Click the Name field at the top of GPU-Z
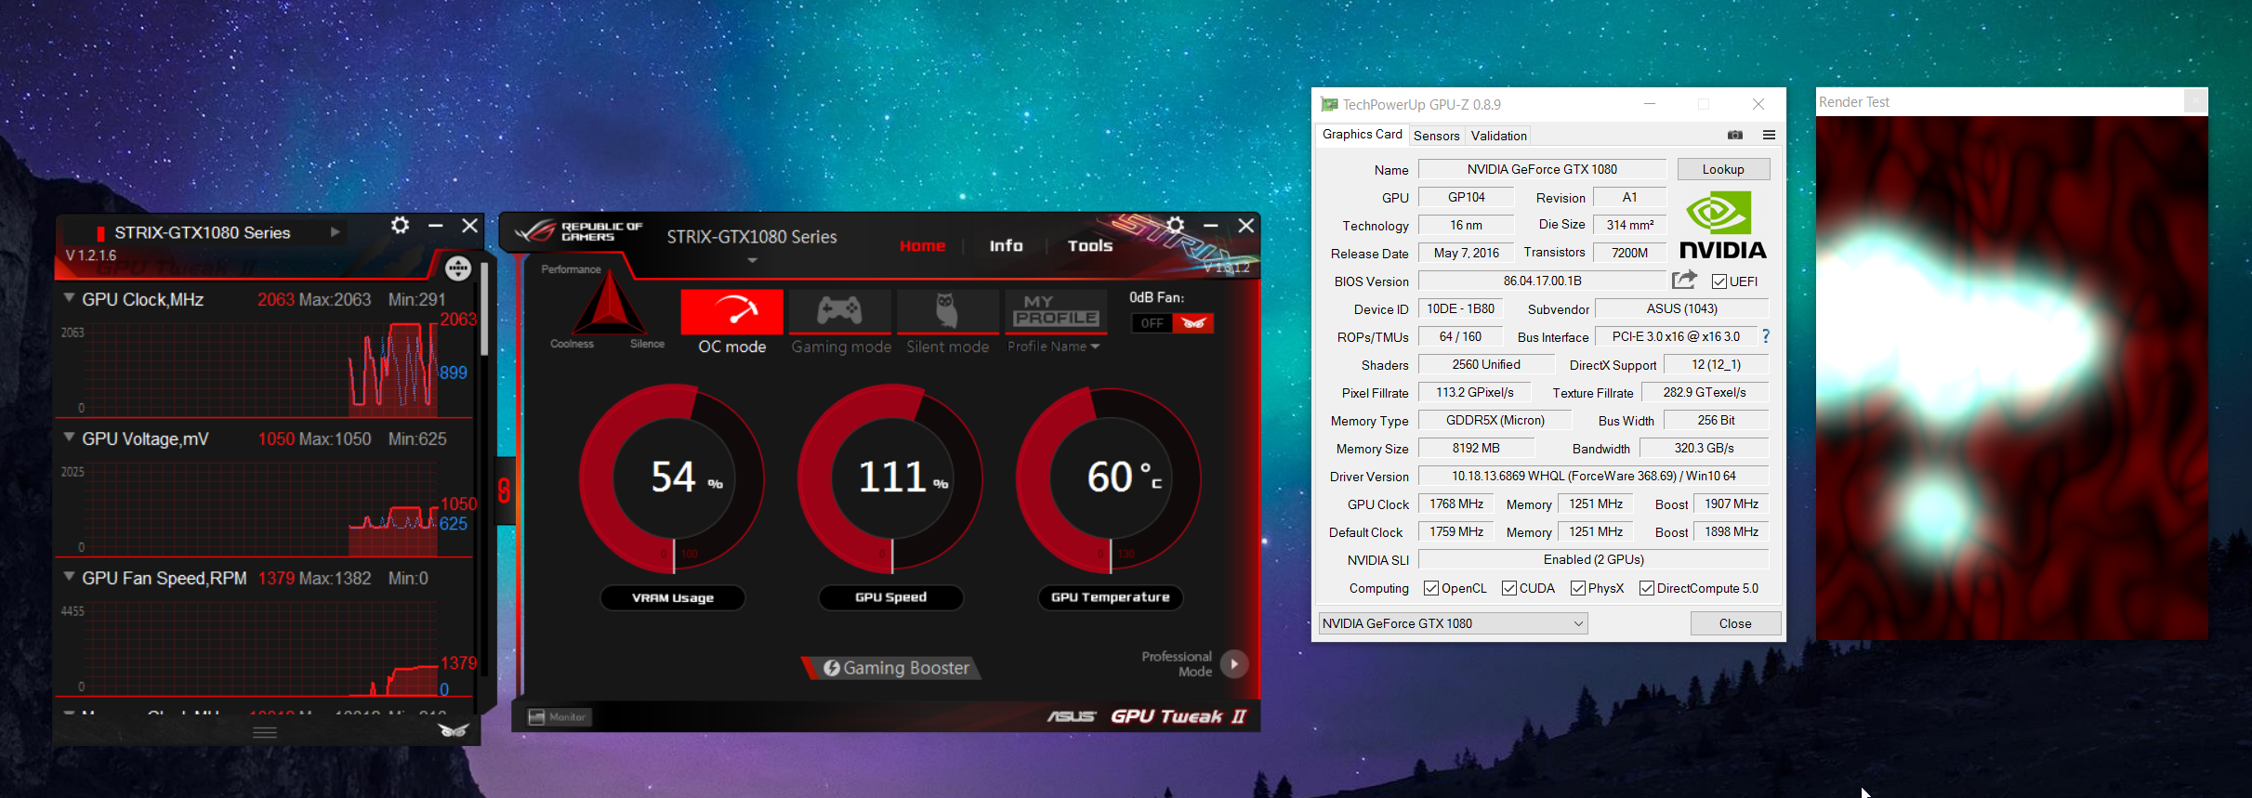This screenshot has height=798, width=2252. click(1542, 169)
